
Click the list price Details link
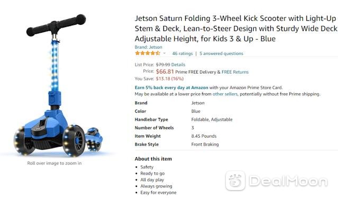tap(178, 65)
